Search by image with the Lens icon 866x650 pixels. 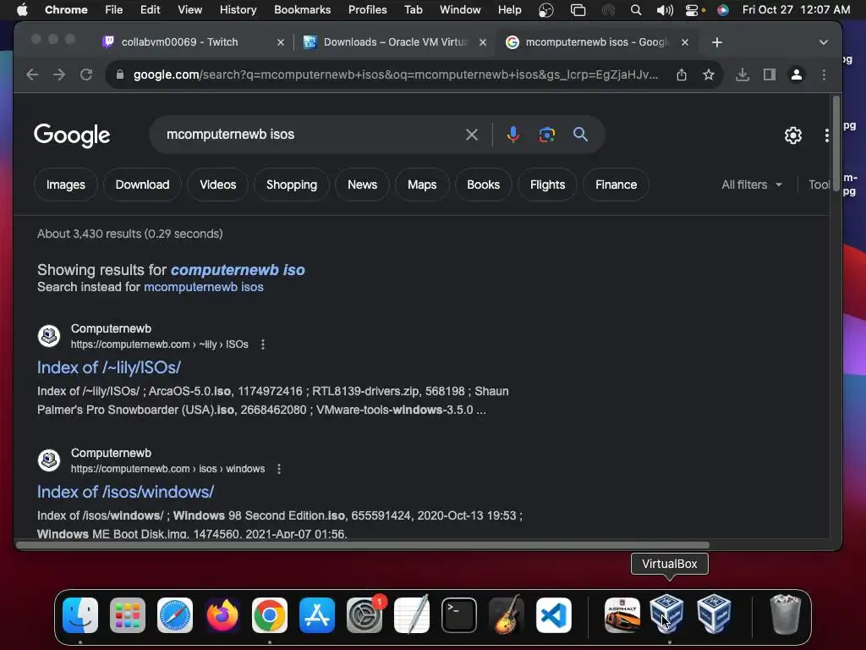point(547,135)
